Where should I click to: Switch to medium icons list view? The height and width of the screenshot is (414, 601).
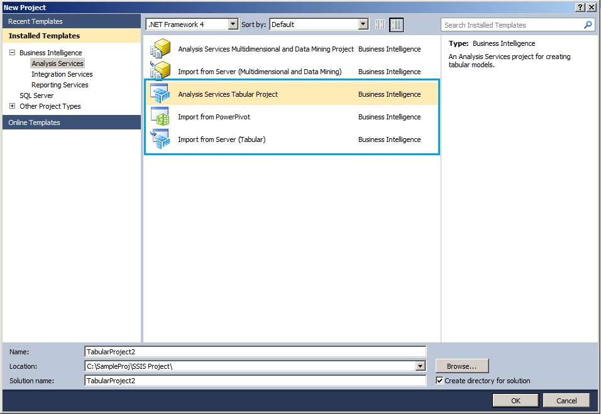tap(396, 25)
